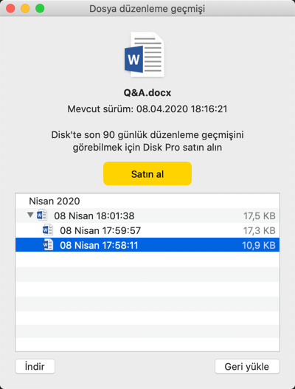Image resolution: width=295 pixels, height=389 pixels.
Task: Click İndir to download the version
Action: [35, 366]
